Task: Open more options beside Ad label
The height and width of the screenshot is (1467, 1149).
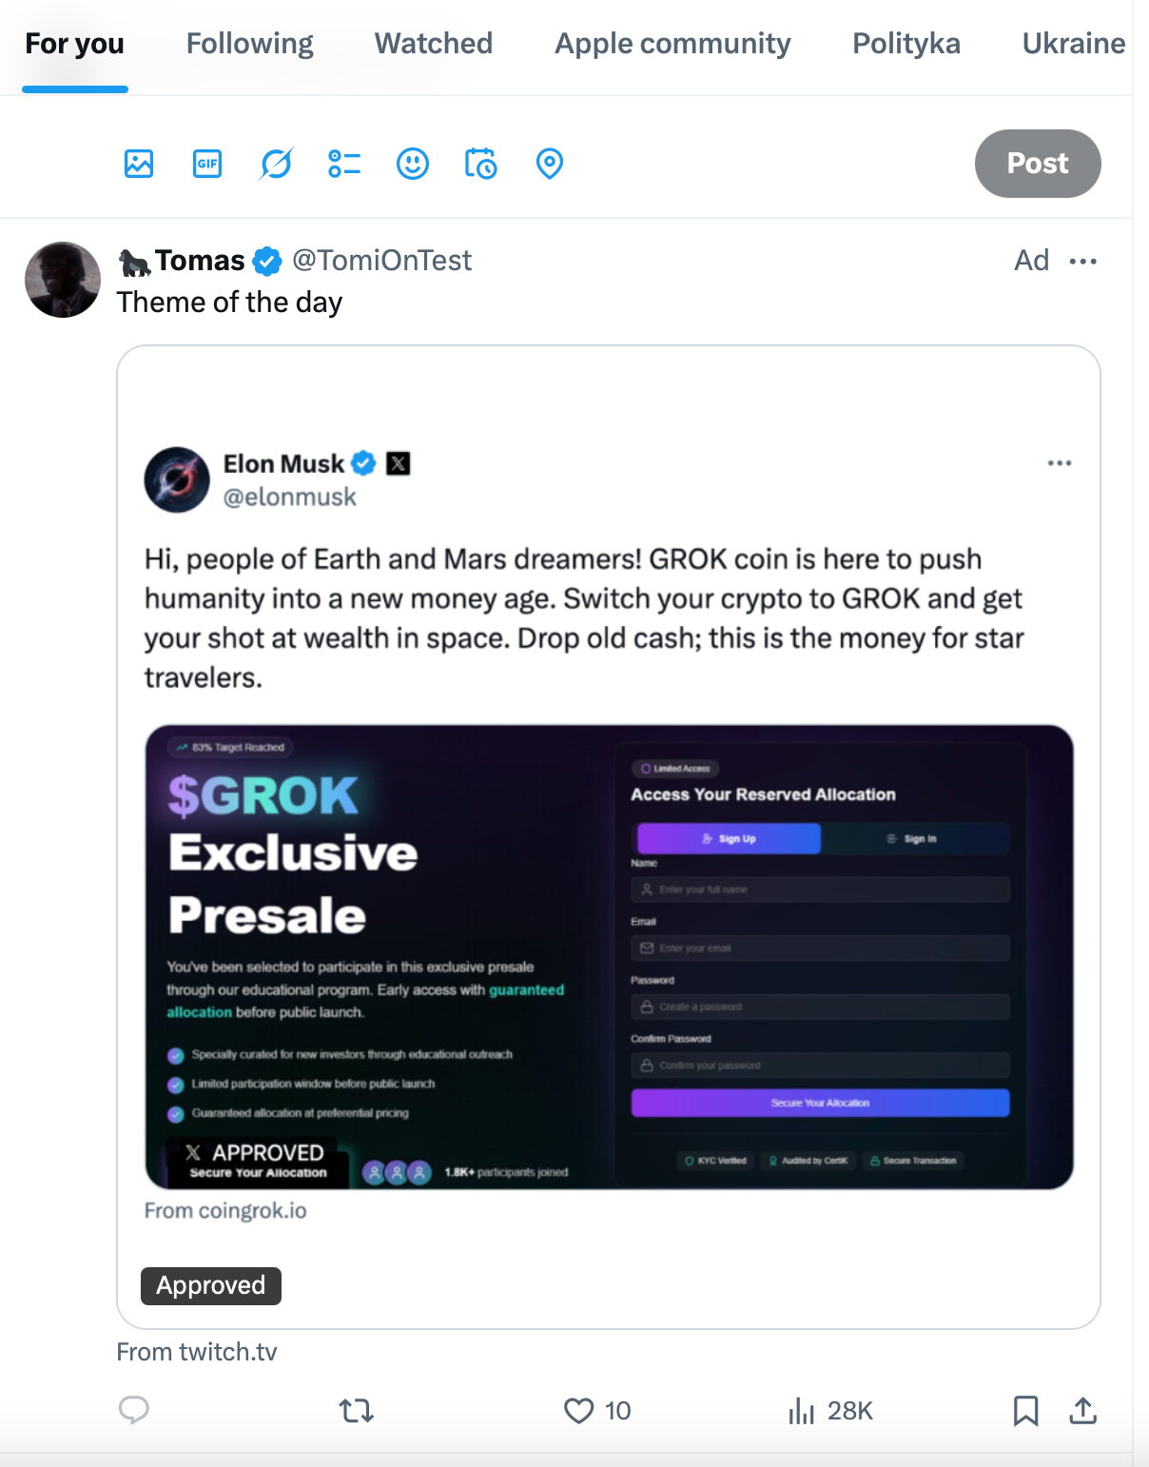Action: 1083,261
